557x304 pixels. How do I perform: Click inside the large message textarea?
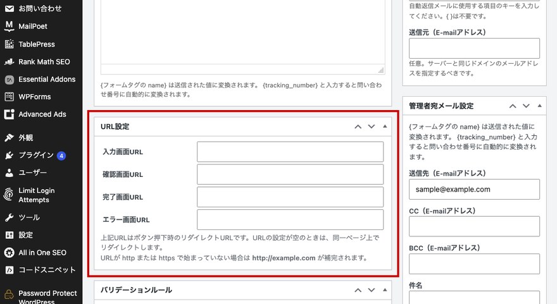click(242, 32)
